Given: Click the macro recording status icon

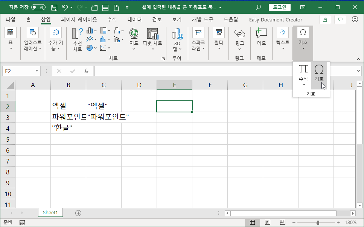Looking at the screenshot, I should point(22,222).
